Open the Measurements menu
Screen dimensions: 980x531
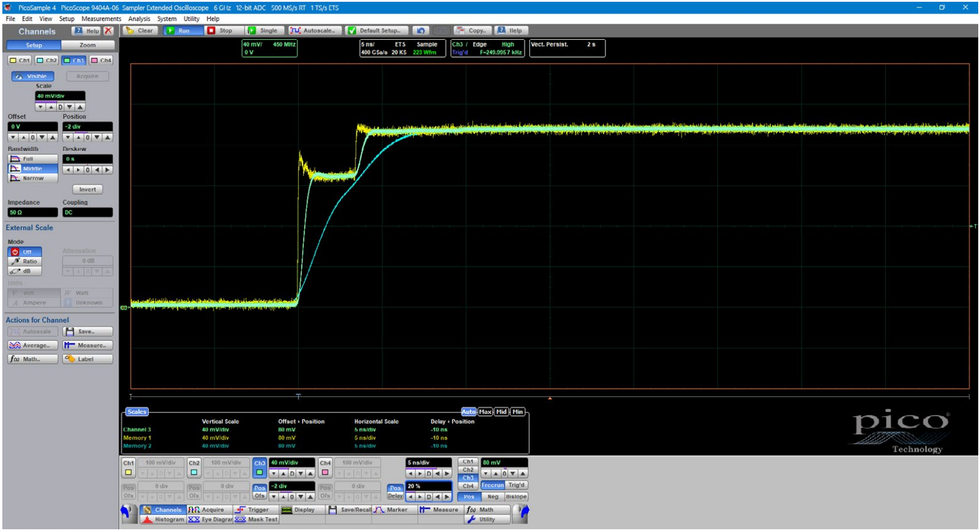(x=101, y=19)
